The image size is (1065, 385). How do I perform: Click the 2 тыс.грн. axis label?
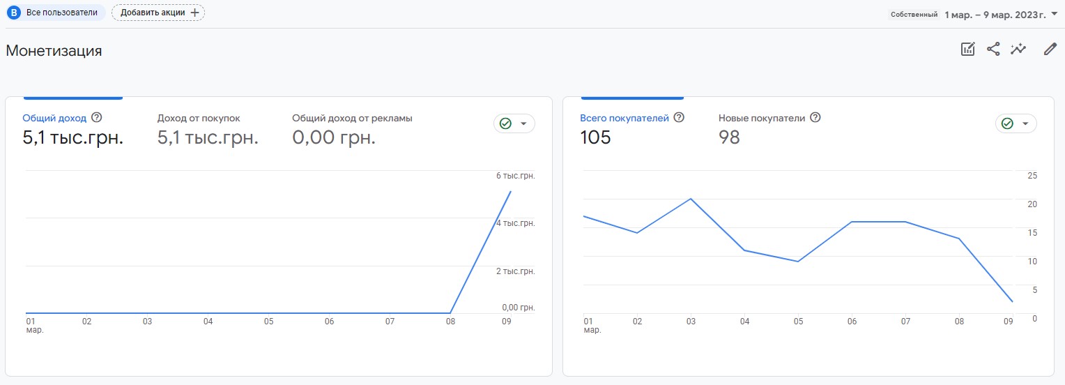click(516, 271)
